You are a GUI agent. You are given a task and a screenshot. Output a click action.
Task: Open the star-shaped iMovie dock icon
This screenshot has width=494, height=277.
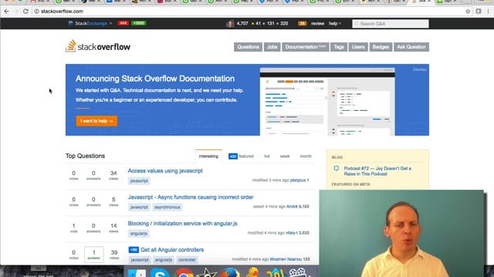pos(207,272)
